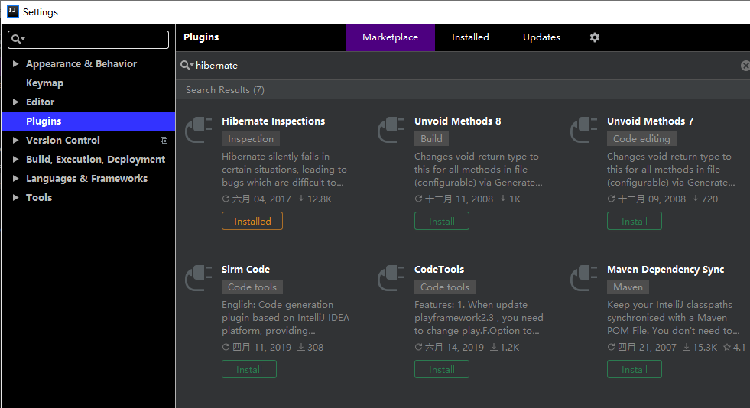Click the Build category tag

pyautogui.click(x=431, y=139)
